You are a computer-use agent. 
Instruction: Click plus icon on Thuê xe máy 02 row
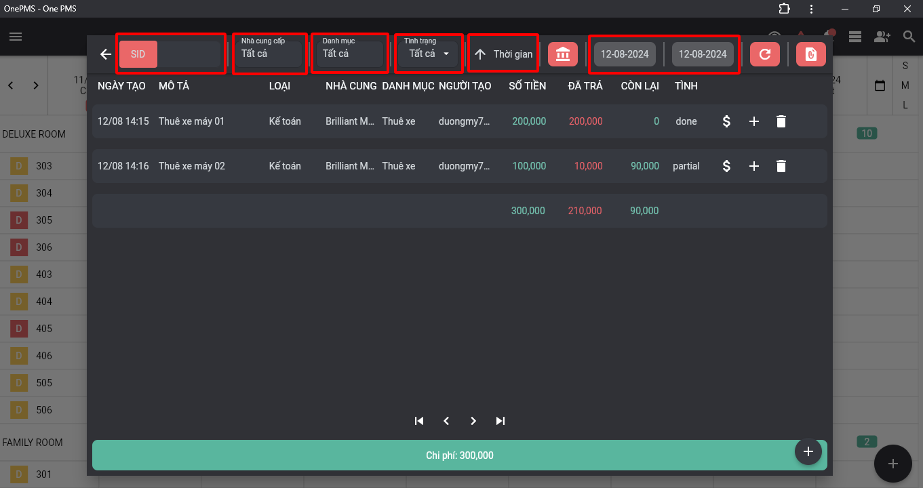pyautogui.click(x=753, y=166)
